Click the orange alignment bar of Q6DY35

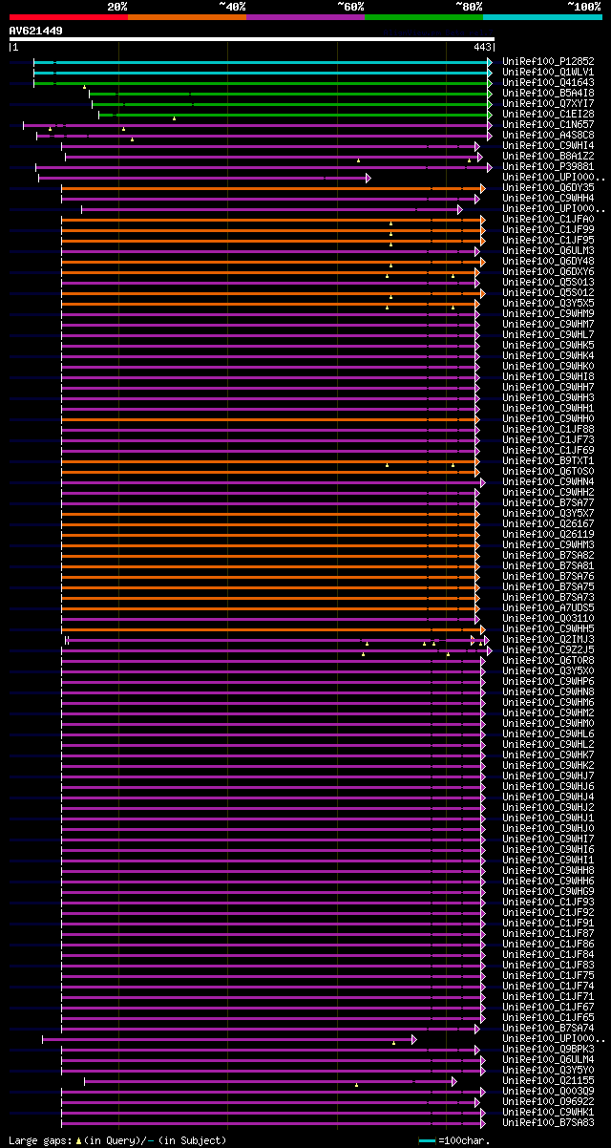coord(273,188)
